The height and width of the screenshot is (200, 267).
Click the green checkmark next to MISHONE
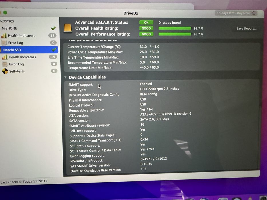pyautogui.click(x=54, y=28)
